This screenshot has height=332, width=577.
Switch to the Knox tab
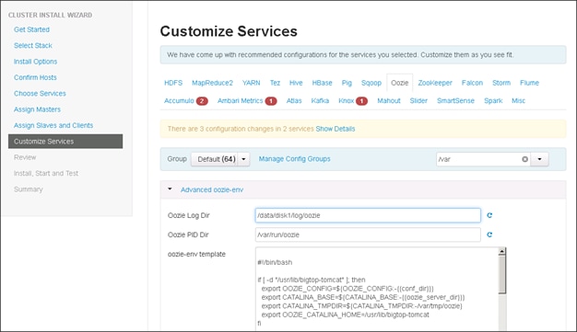pyautogui.click(x=347, y=100)
